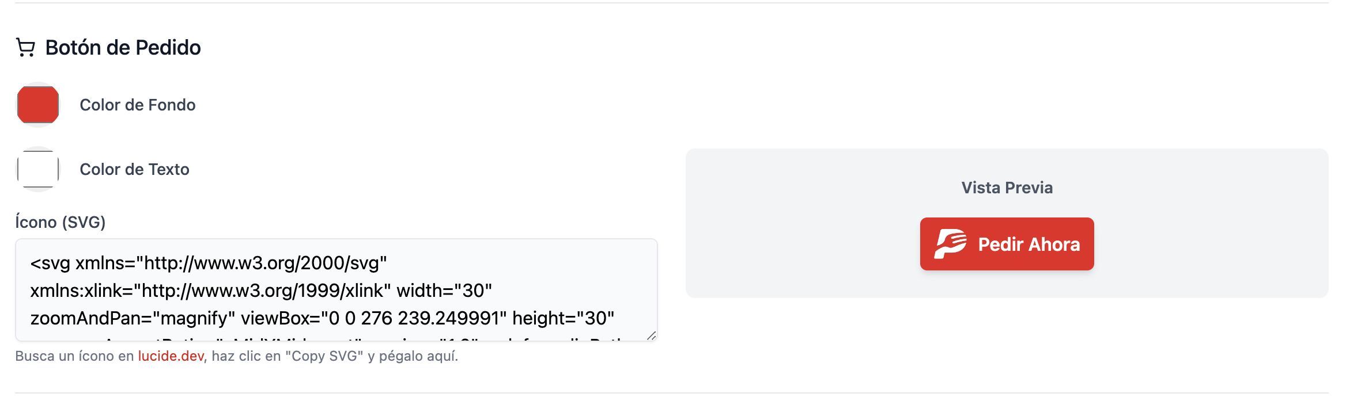1346x420 pixels.
Task: Click the opening "<svg xmlns" text in textarea
Action: pos(82,263)
